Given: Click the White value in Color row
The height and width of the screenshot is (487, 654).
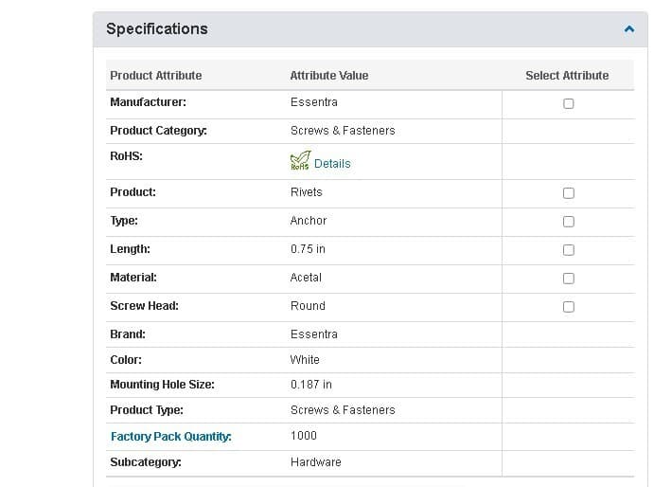Looking at the screenshot, I should click(305, 360).
